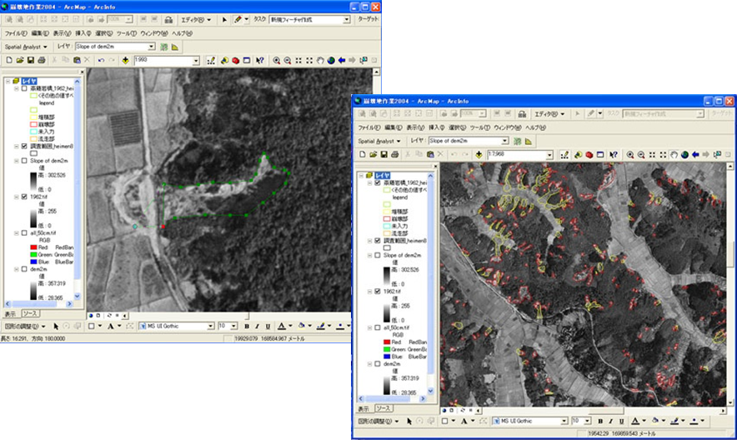Click New Map File icon in left window
Screen dimensions: 737x440
pos(9,60)
